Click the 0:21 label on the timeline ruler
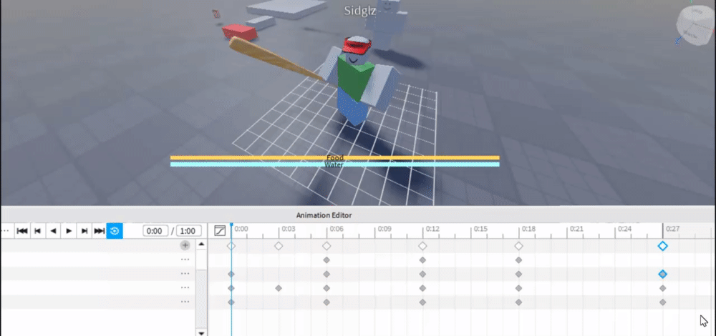The image size is (716, 336). [x=576, y=229]
